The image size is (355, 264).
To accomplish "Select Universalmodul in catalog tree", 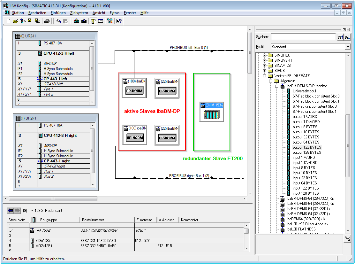I will 304,91.
